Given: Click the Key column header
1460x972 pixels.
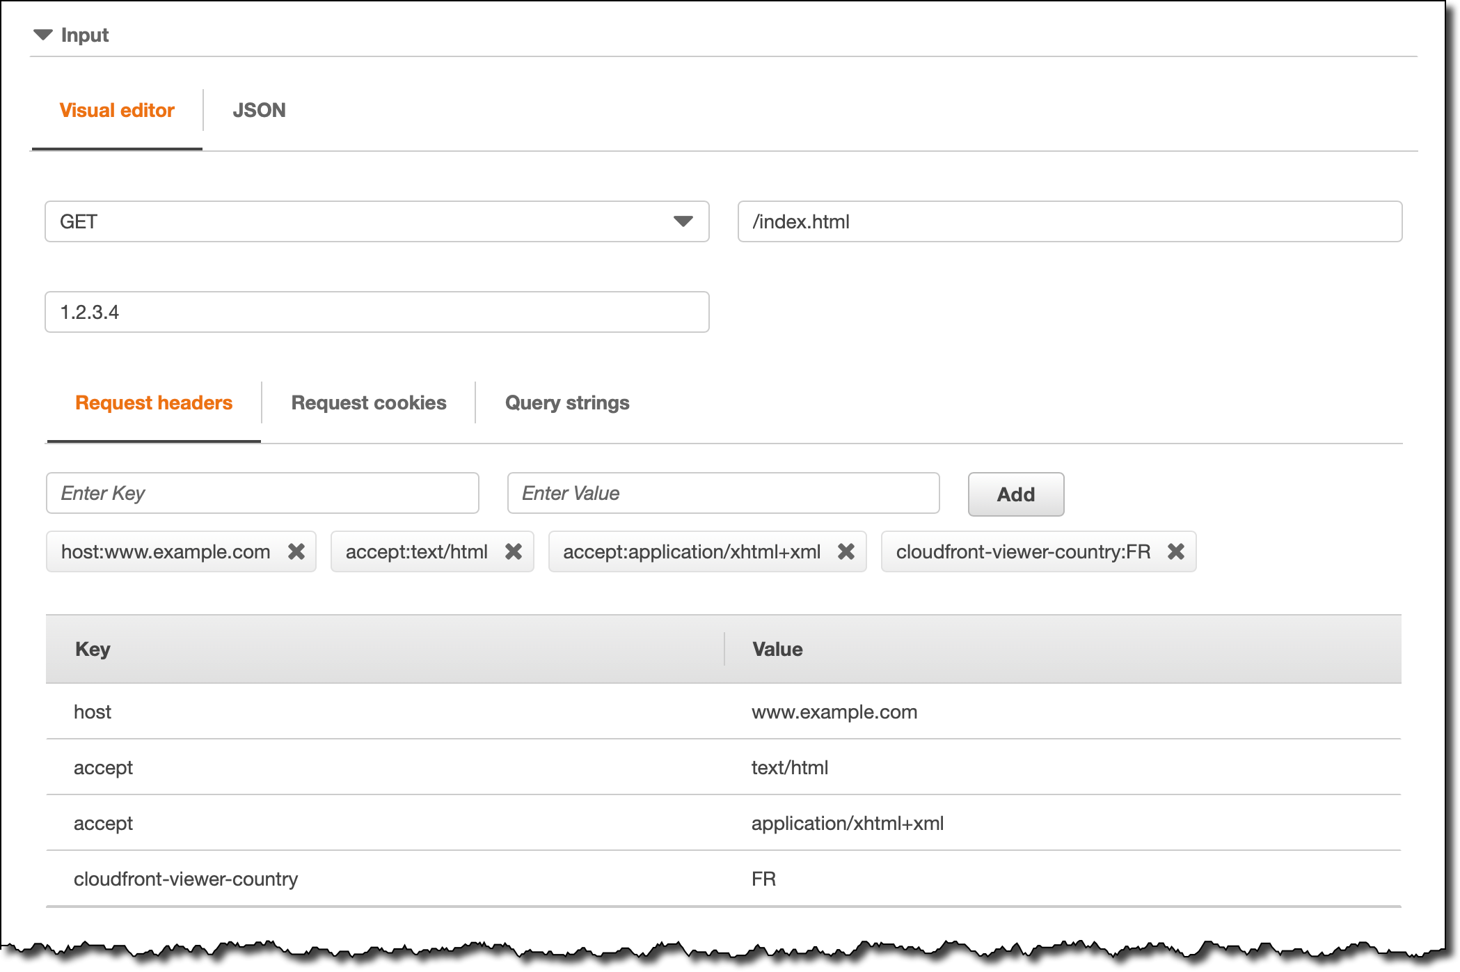Looking at the screenshot, I should pos(93,649).
